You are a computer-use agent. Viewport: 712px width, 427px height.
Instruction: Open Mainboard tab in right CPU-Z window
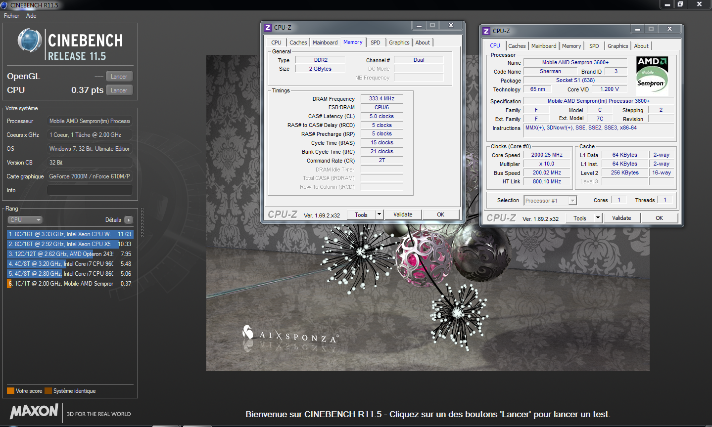coord(544,46)
